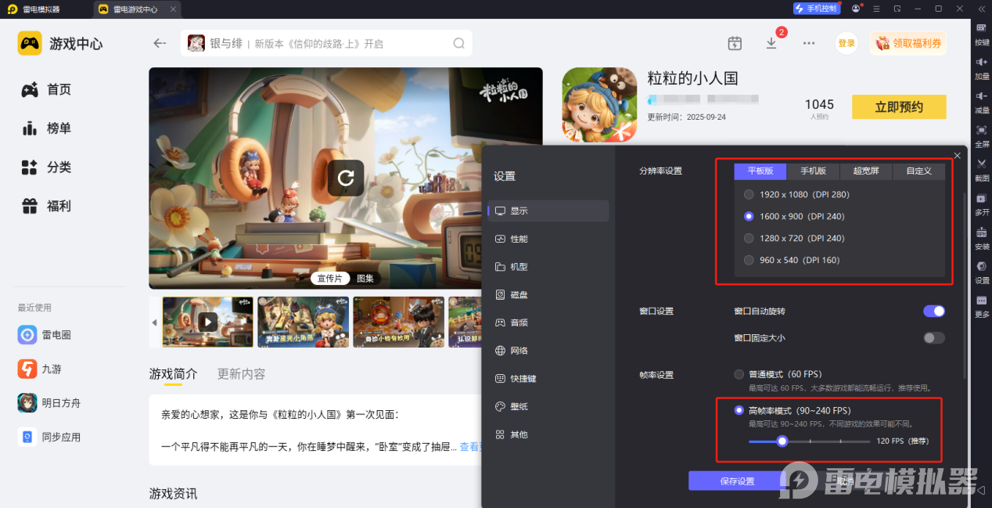Select the 1920 x 1080 resolution option

click(x=749, y=194)
